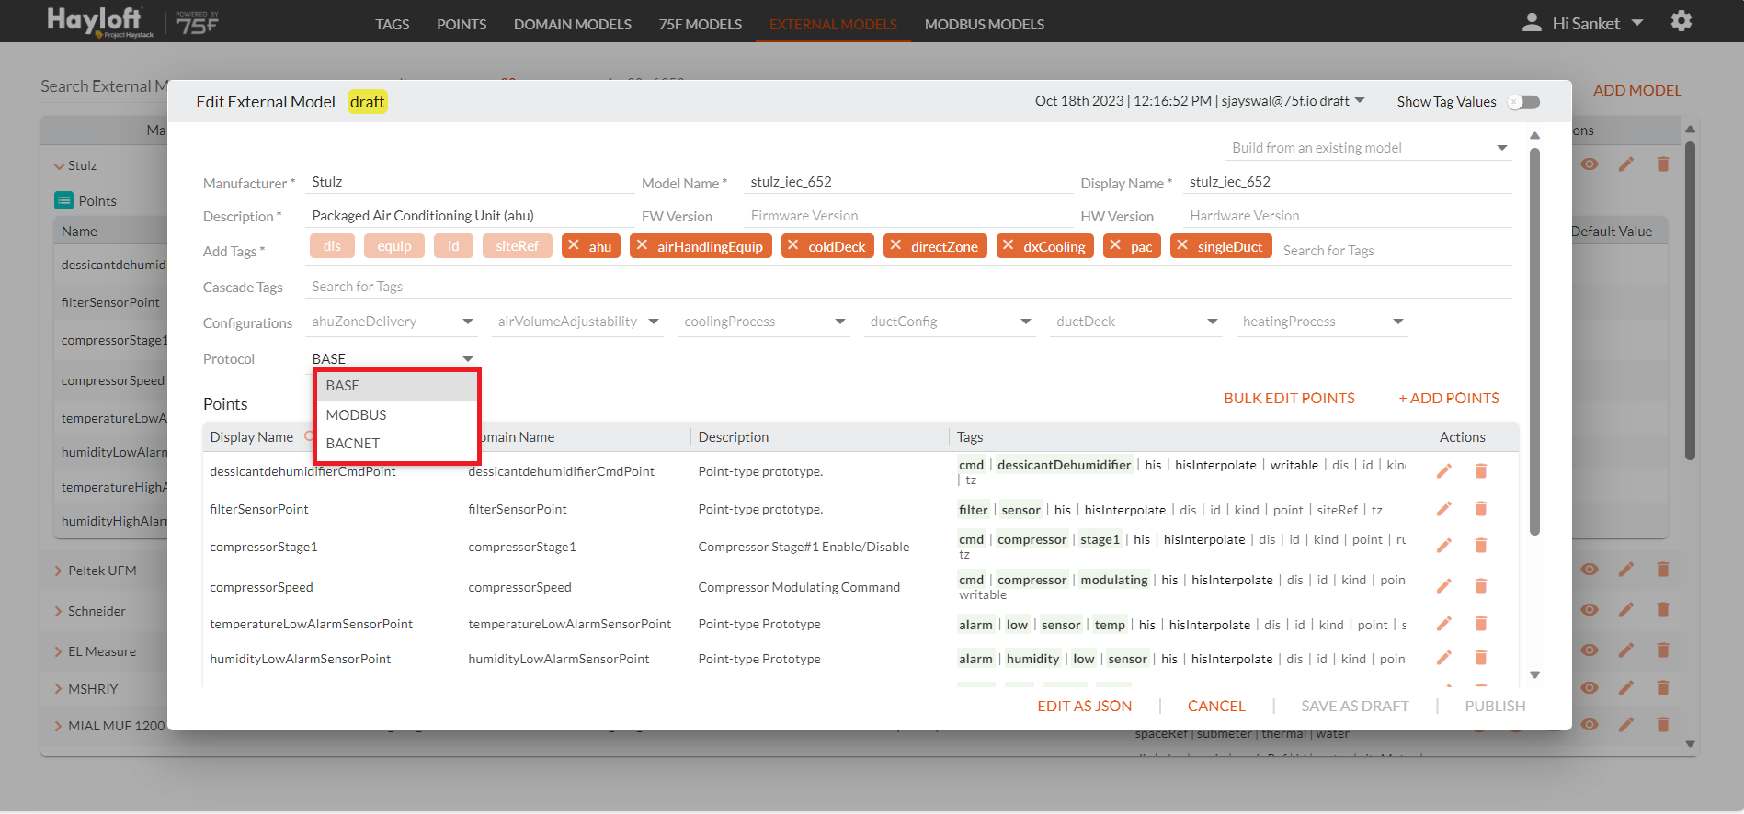Open the heatingProcess dropdown

click(x=1322, y=322)
